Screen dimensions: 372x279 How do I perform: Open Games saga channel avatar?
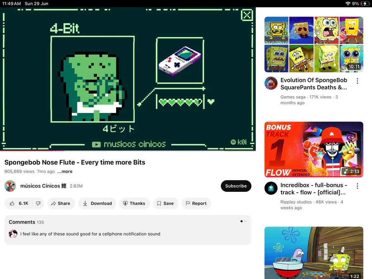[x=271, y=83]
